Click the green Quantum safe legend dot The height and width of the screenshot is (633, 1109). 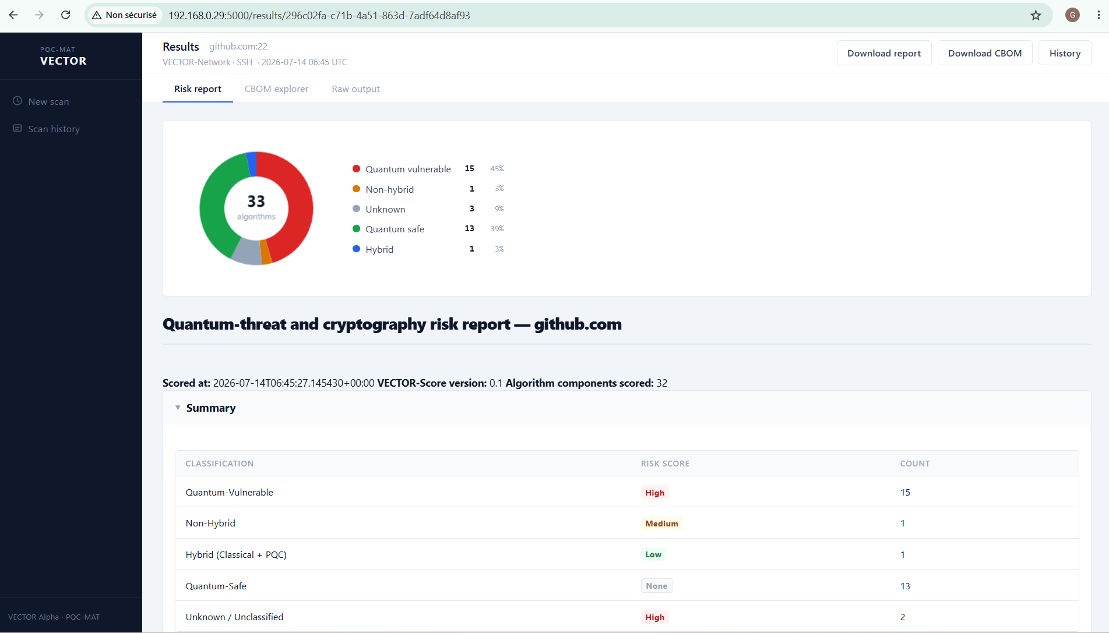356,228
